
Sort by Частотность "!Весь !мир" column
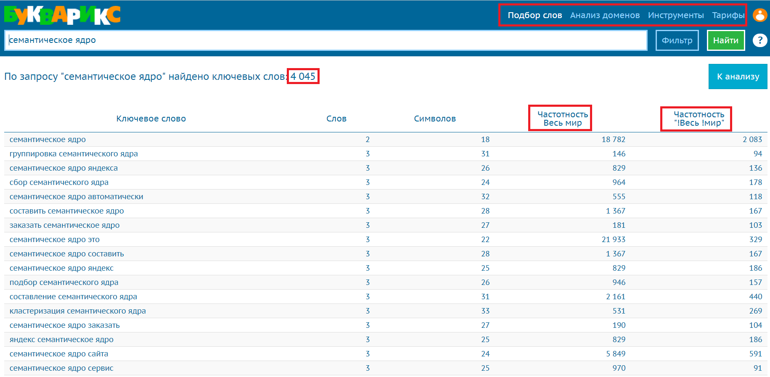[x=699, y=119]
